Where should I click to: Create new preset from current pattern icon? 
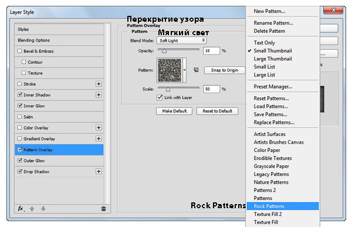196,70
